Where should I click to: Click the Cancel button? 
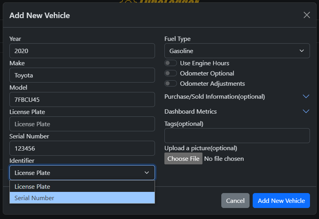(235, 201)
